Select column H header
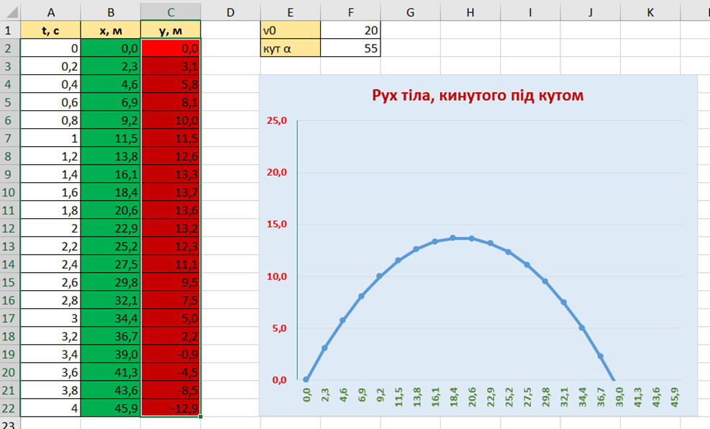This screenshot has height=429, width=710. (470, 12)
